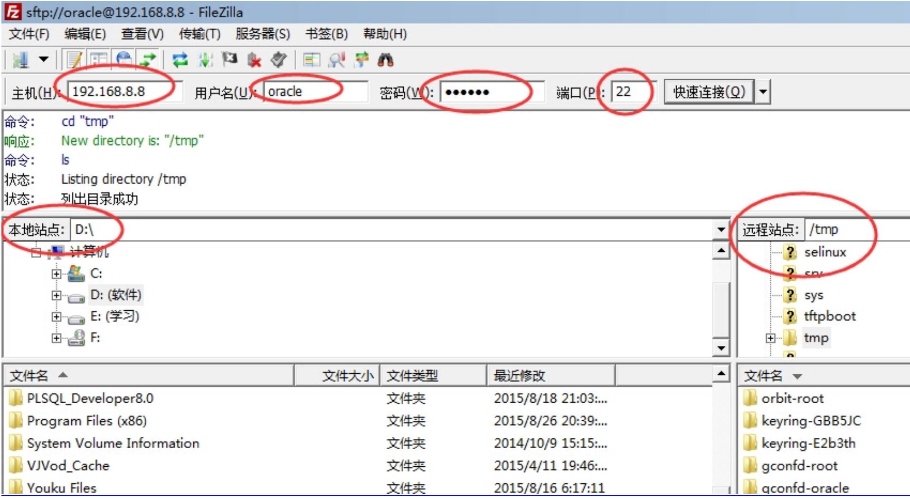Toggle the directory comparison magnifier icon

[x=336, y=60]
